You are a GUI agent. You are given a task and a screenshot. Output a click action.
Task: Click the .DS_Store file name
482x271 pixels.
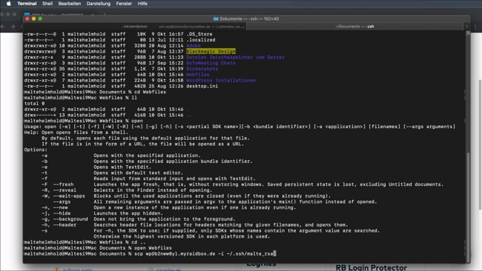pyautogui.click(x=199, y=34)
